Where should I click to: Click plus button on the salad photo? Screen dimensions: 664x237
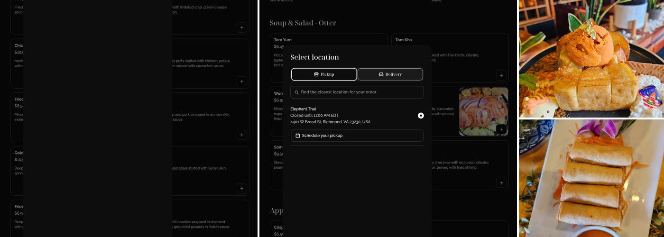click(501, 129)
